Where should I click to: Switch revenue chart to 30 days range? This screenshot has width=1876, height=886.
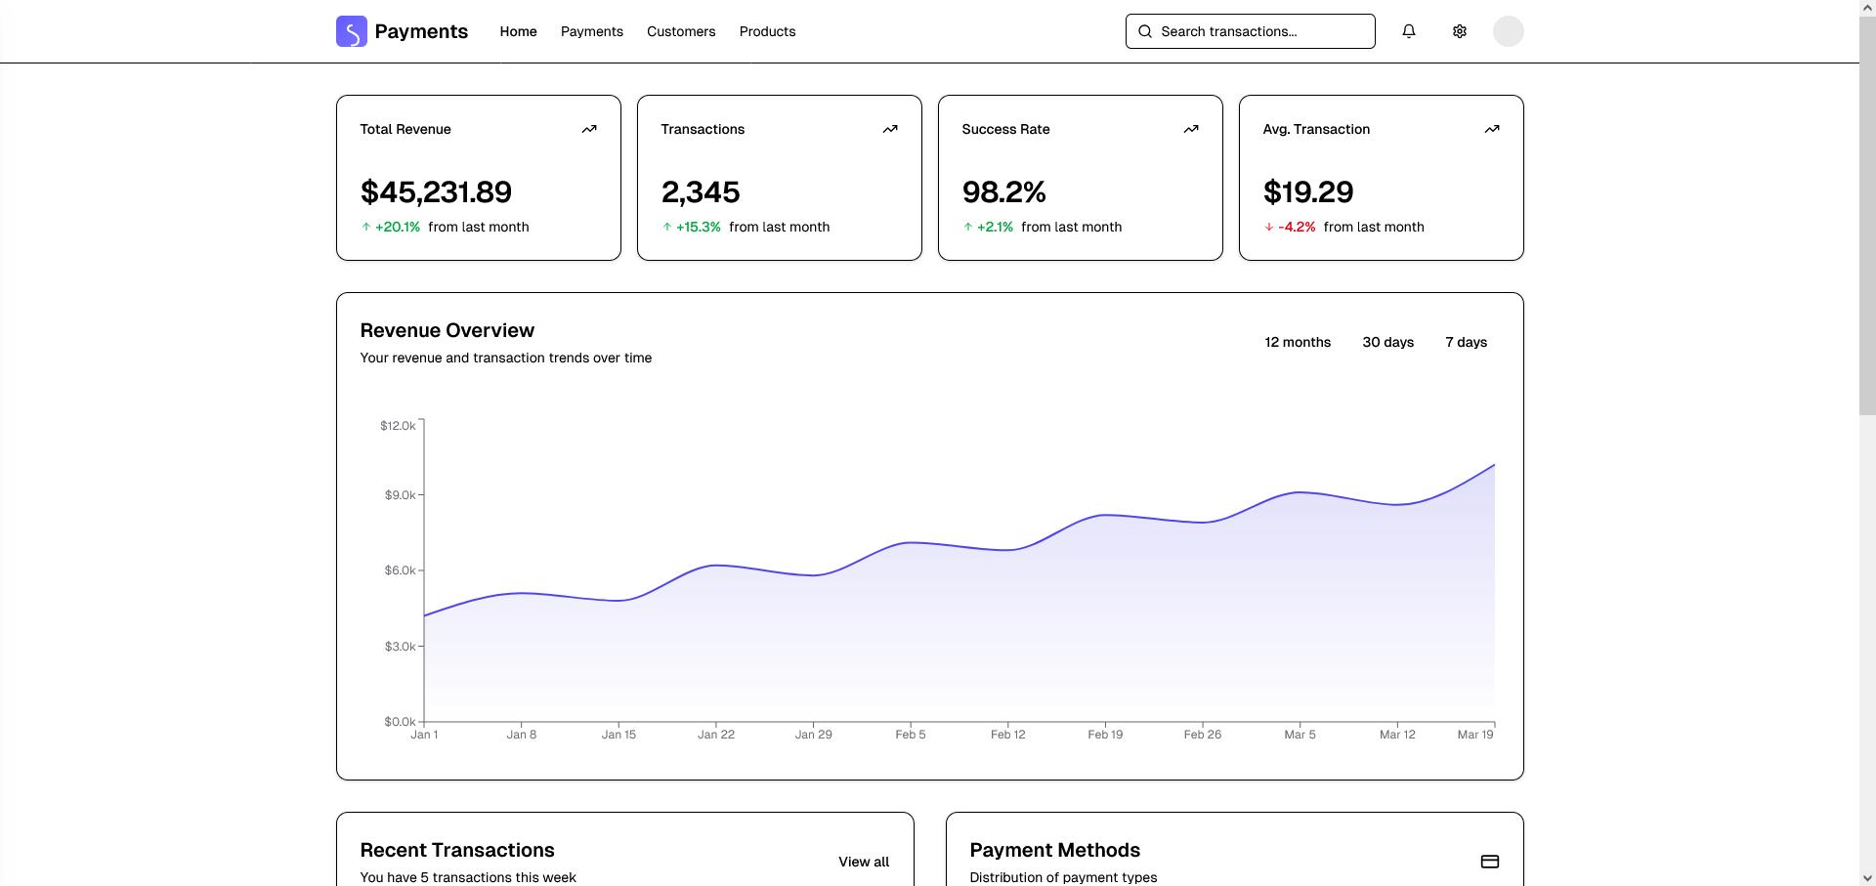click(x=1387, y=342)
